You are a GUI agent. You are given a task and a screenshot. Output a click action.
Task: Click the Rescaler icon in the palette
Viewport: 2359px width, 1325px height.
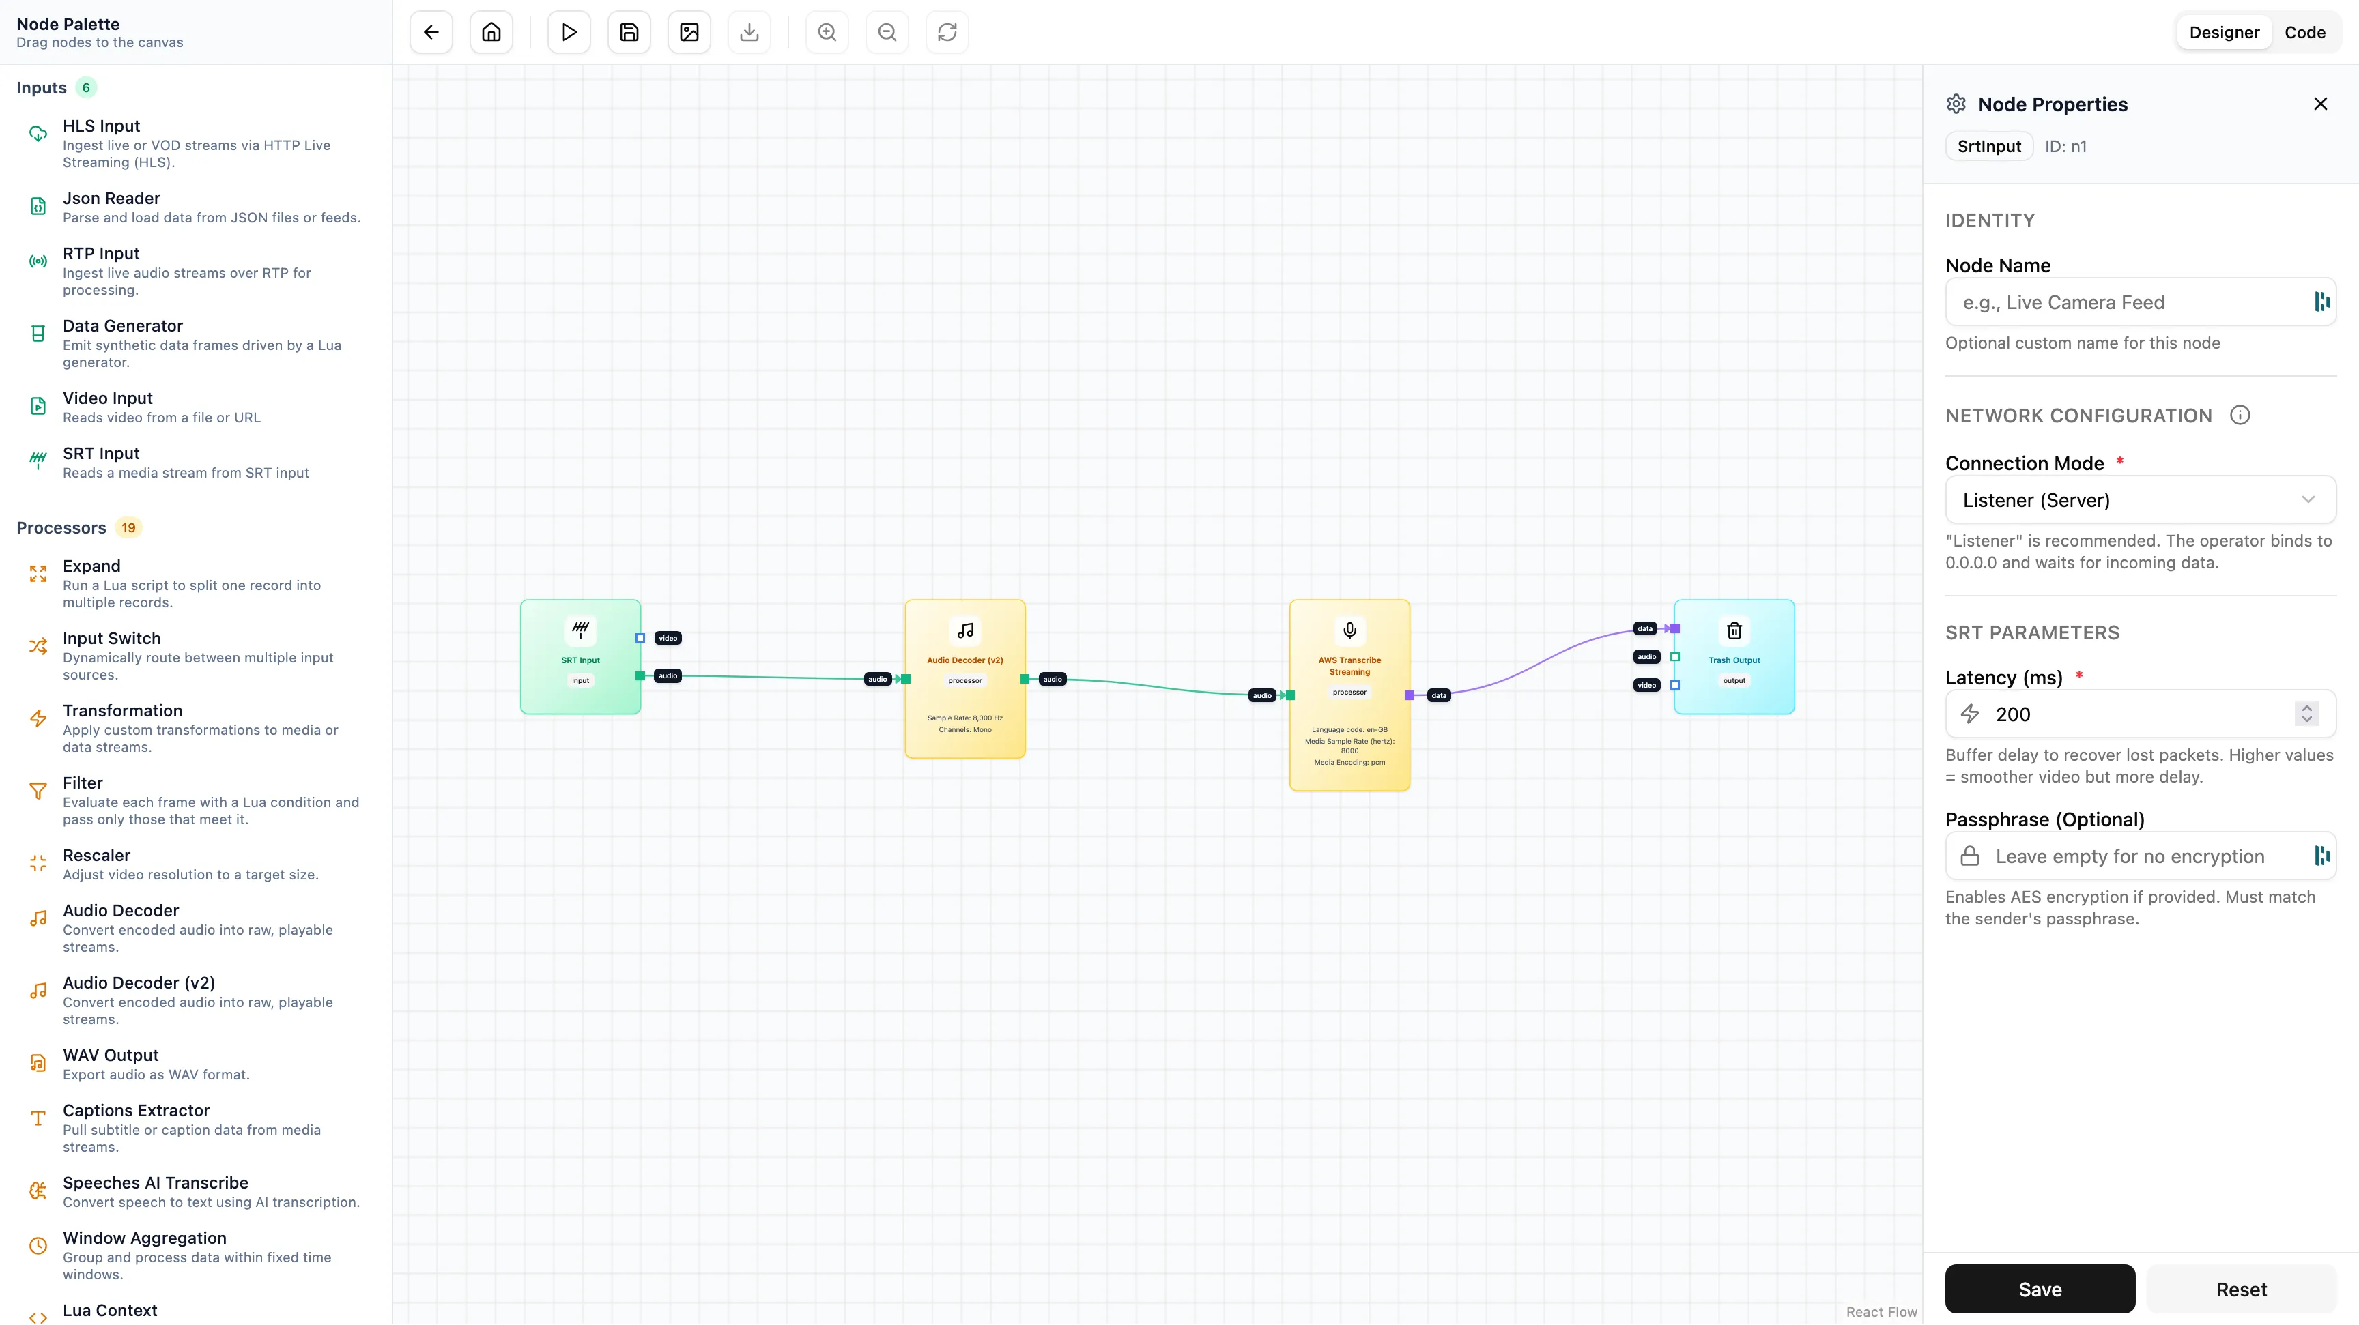38,862
